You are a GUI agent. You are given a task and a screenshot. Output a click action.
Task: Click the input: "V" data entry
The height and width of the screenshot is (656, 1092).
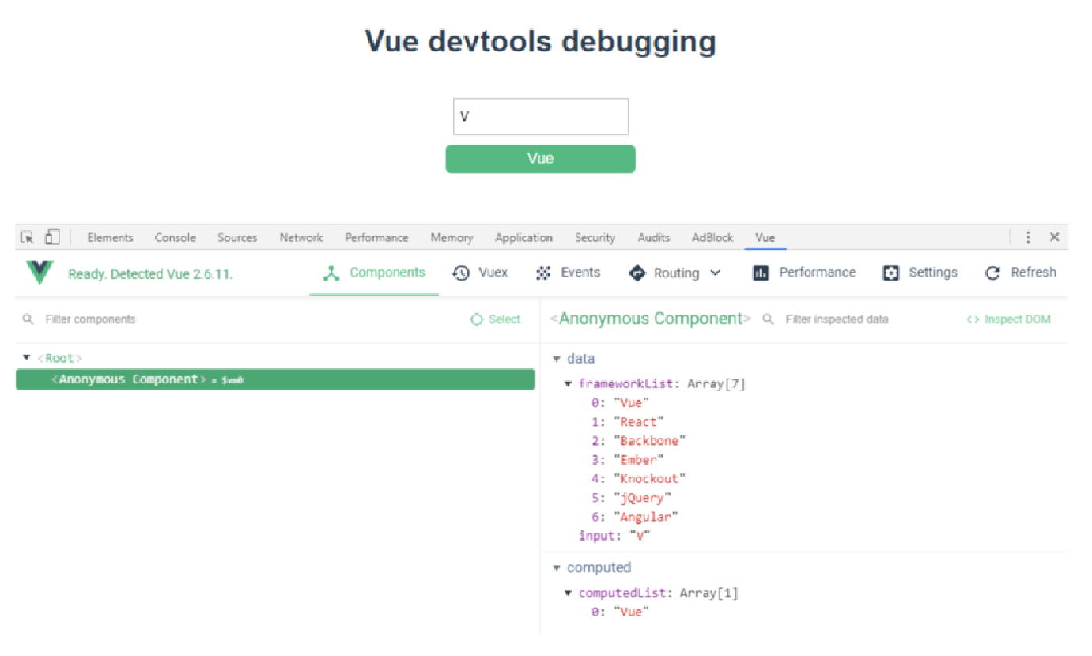pyautogui.click(x=614, y=536)
